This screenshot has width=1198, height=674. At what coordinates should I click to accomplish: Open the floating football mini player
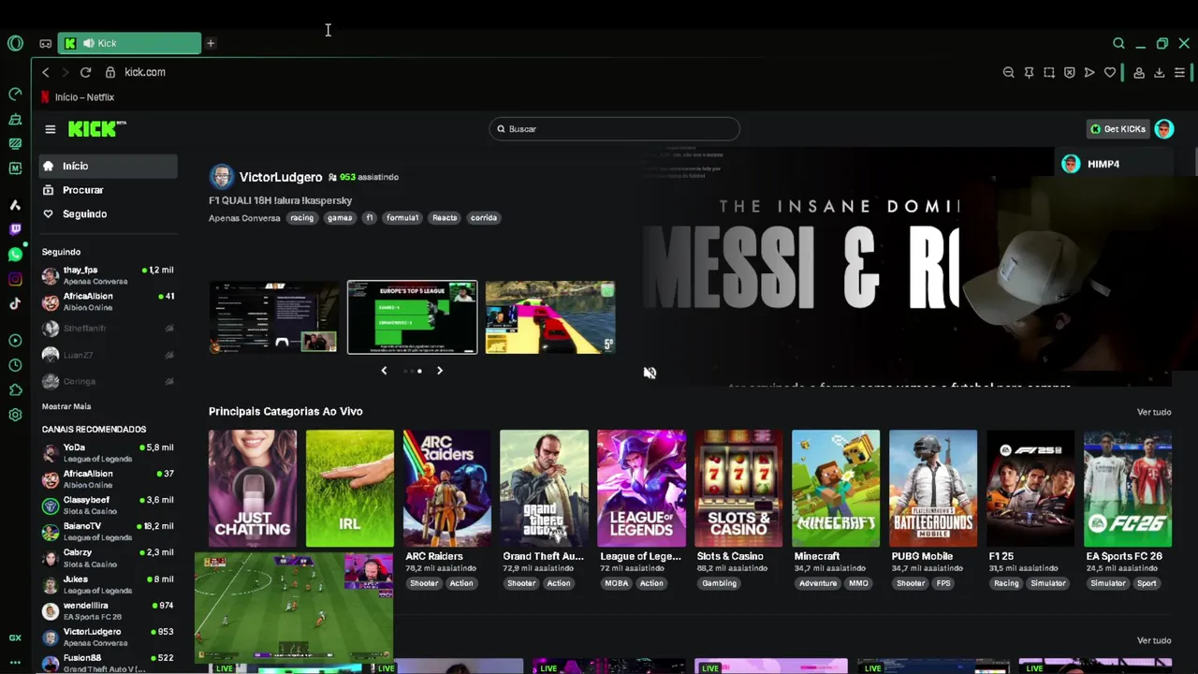pyautogui.click(x=294, y=607)
